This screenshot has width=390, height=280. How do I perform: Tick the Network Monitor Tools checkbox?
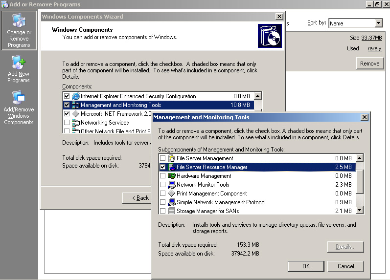point(163,185)
